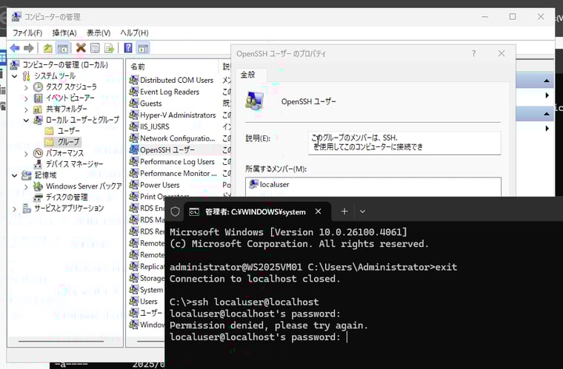The width and height of the screenshot is (563, 369).
Task: Select the コンピューターの管理 (ローカル) root node
Action: [x=65, y=65]
